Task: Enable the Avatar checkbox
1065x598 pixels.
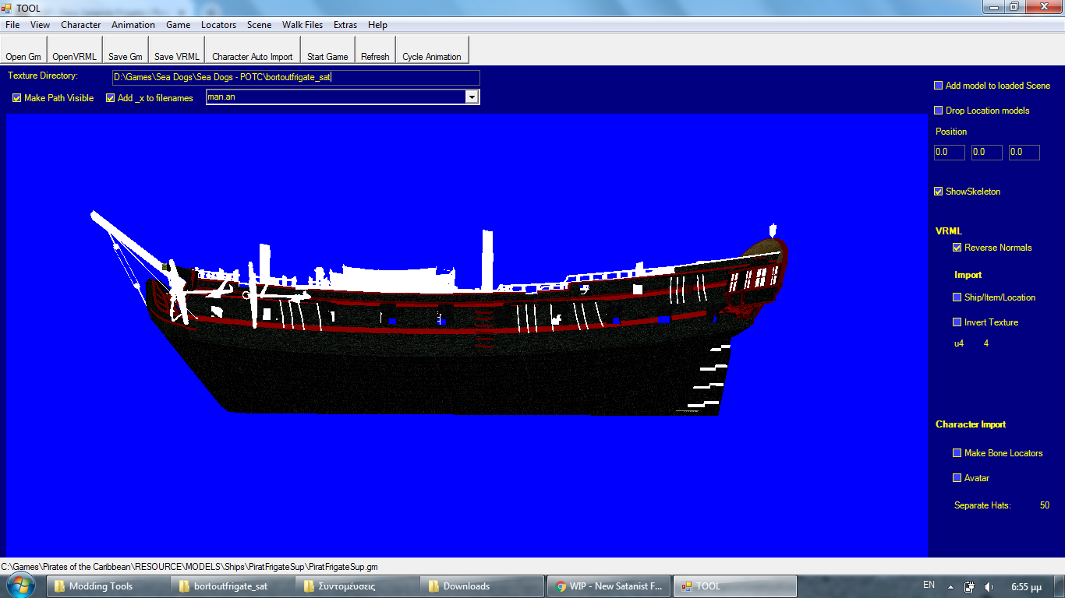Action: [x=957, y=478]
